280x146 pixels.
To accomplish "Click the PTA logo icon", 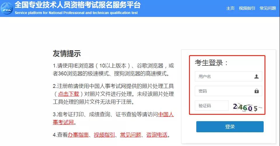I will pyautogui.click(x=7, y=8).
